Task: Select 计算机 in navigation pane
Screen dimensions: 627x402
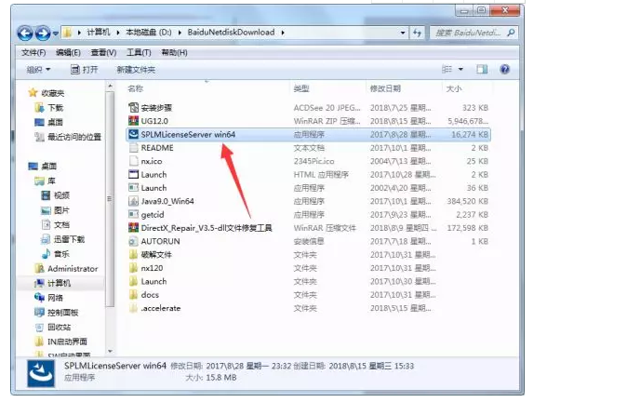Action: click(x=53, y=283)
